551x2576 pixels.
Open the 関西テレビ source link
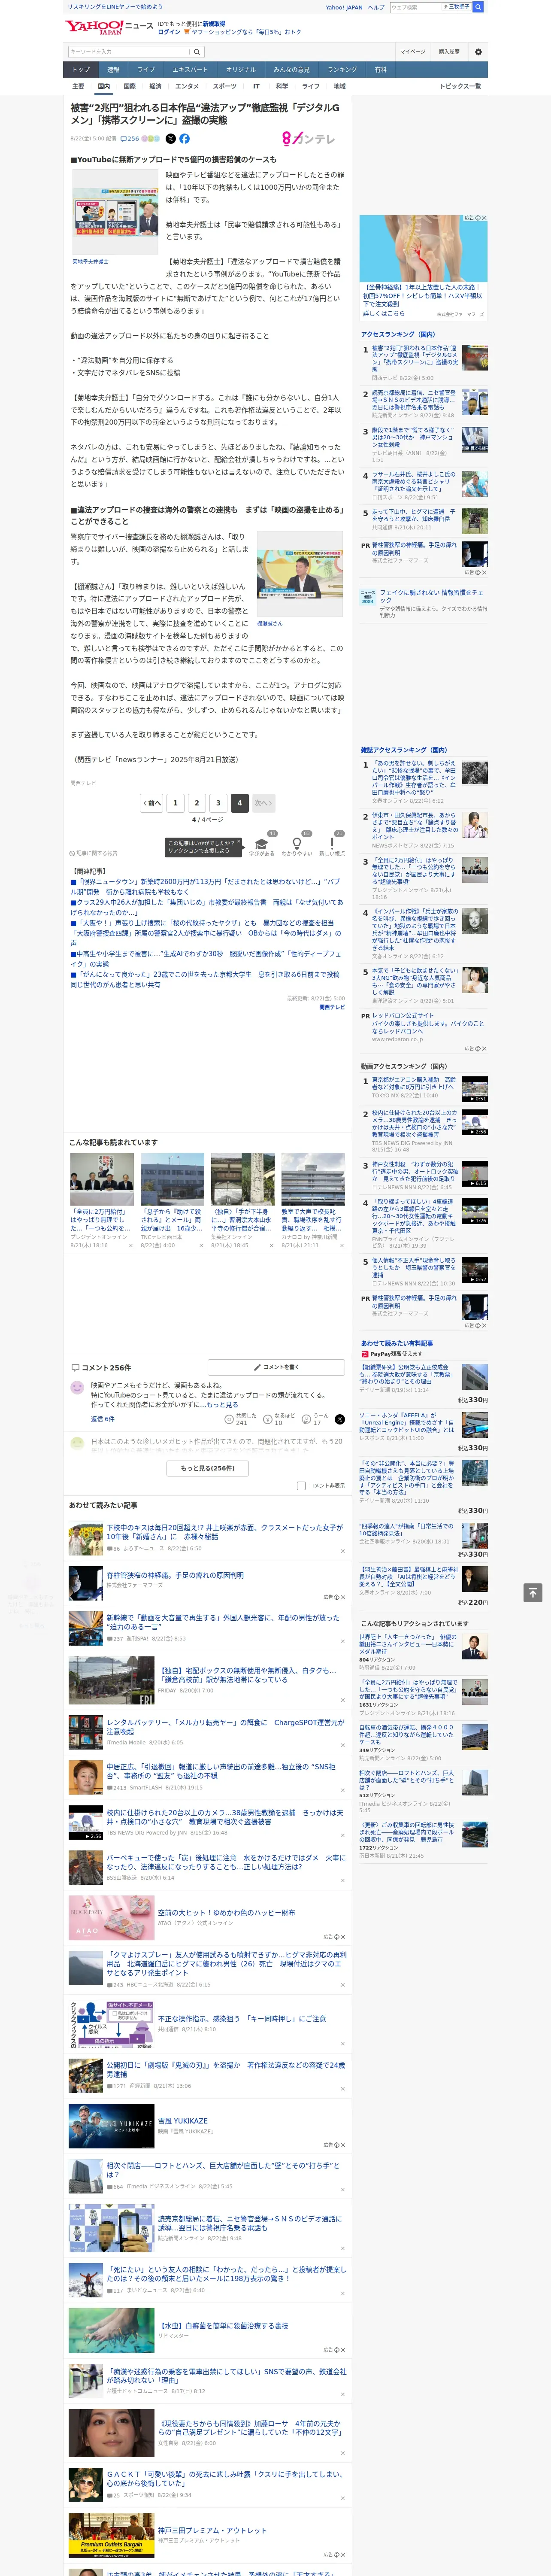[332, 1007]
